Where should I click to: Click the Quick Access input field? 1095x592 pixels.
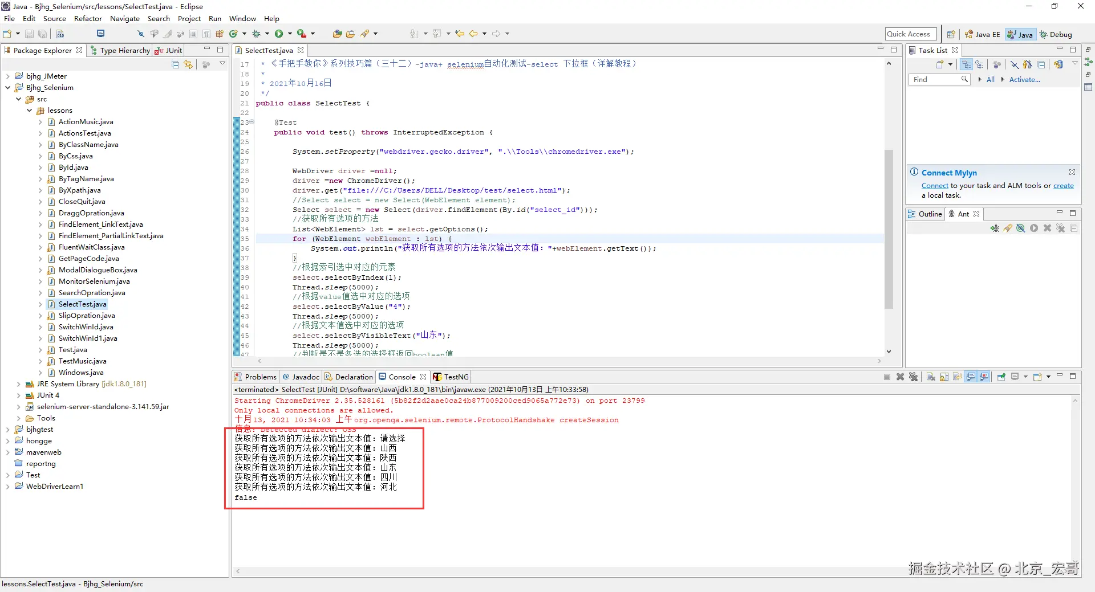click(911, 34)
